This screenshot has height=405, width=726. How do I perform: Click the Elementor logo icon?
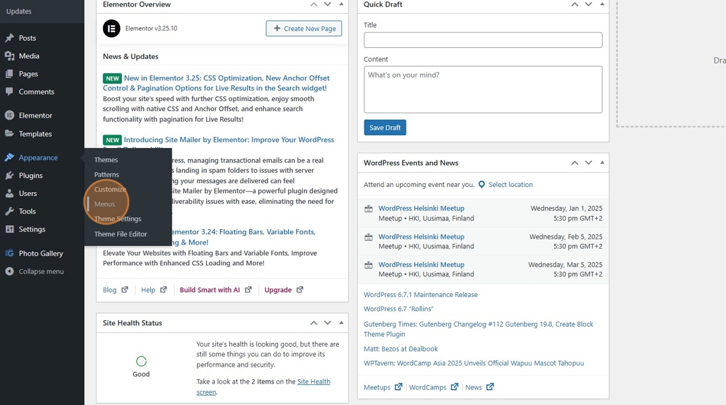[x=111, y=28]
